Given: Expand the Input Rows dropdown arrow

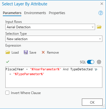Looking at the screenshot, I should tap(93, 27).
